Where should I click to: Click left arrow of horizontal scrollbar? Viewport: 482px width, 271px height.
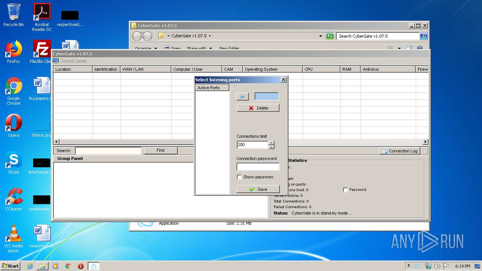(x=56, y=142)
